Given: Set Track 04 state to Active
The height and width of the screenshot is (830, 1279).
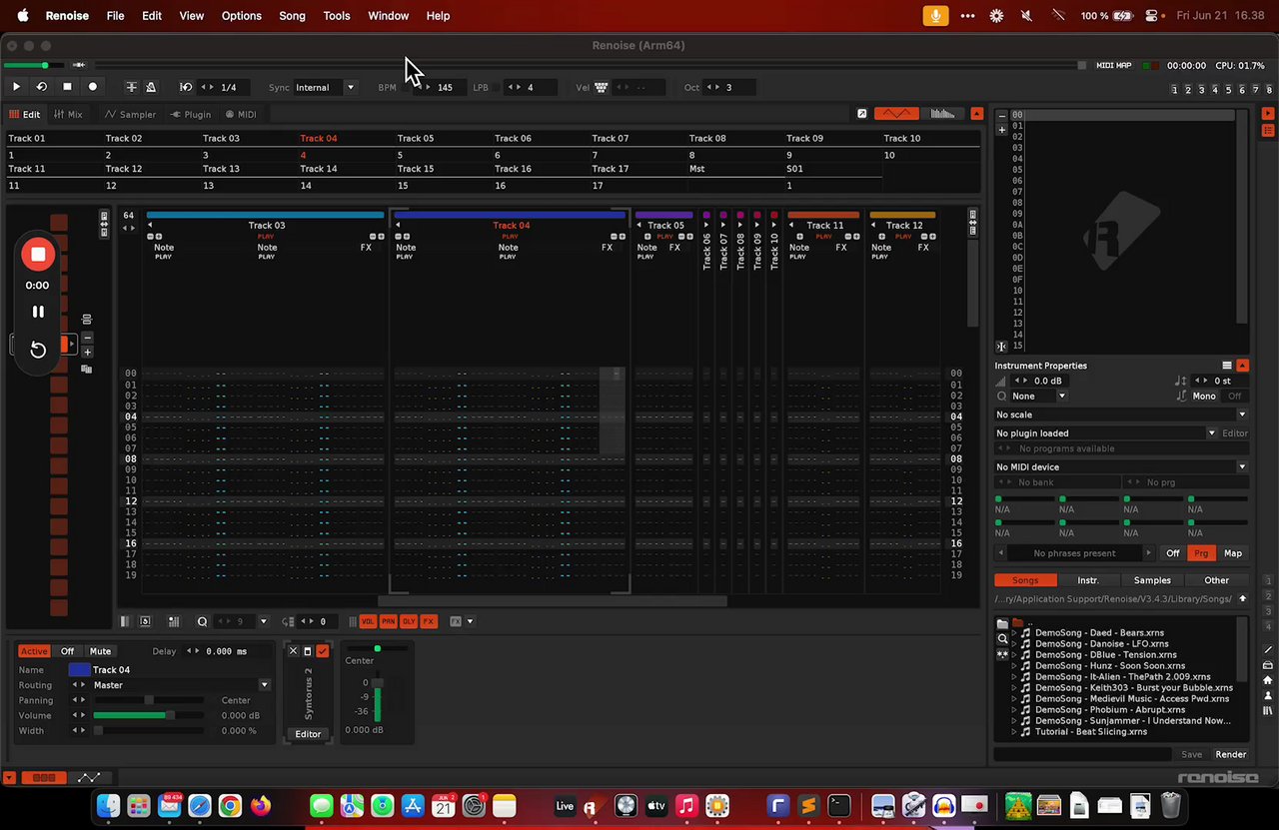Looking at the screenshot, I should pos(34,651).
